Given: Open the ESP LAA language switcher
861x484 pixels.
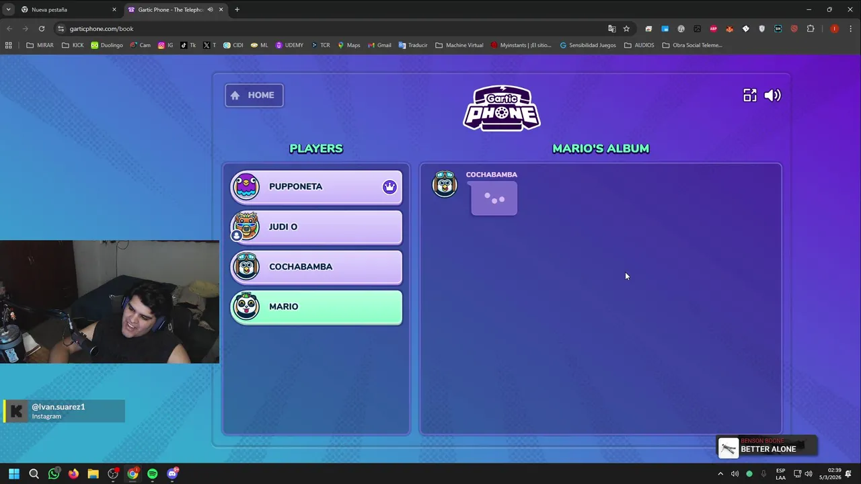Looking at the screenshot, I should 780,474.
